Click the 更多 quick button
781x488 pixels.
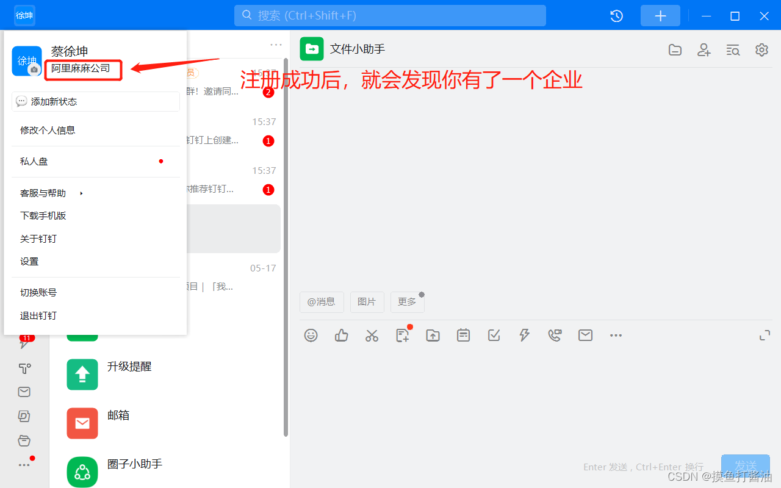coord(407,302)
